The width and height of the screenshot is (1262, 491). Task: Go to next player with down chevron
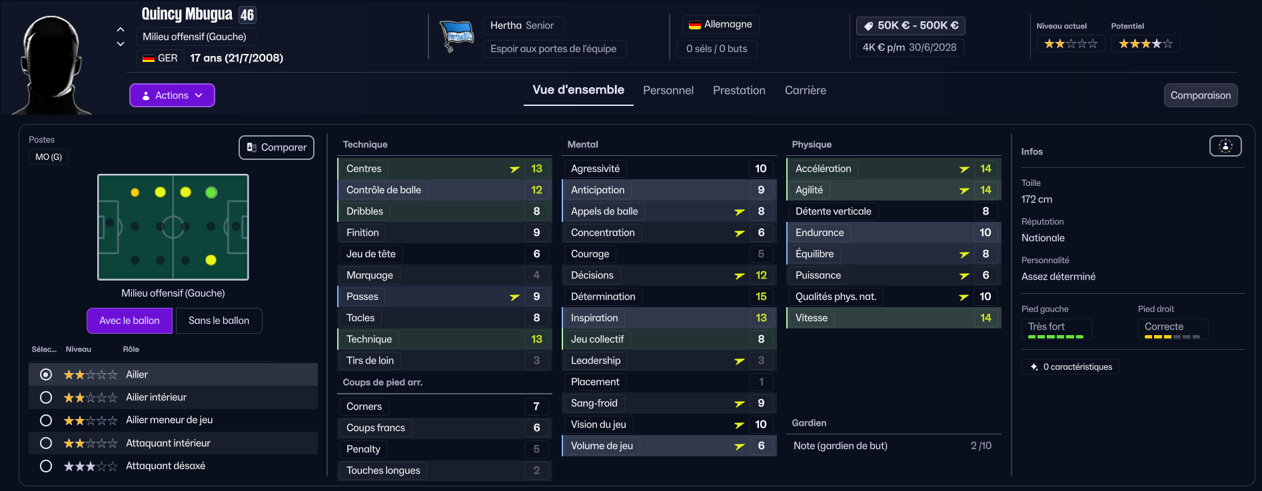pyautogui.click(x=121, y=44)
